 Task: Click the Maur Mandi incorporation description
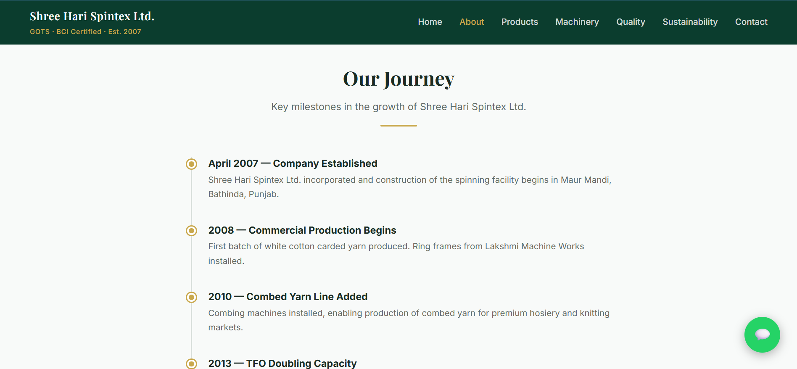[410, 187]
